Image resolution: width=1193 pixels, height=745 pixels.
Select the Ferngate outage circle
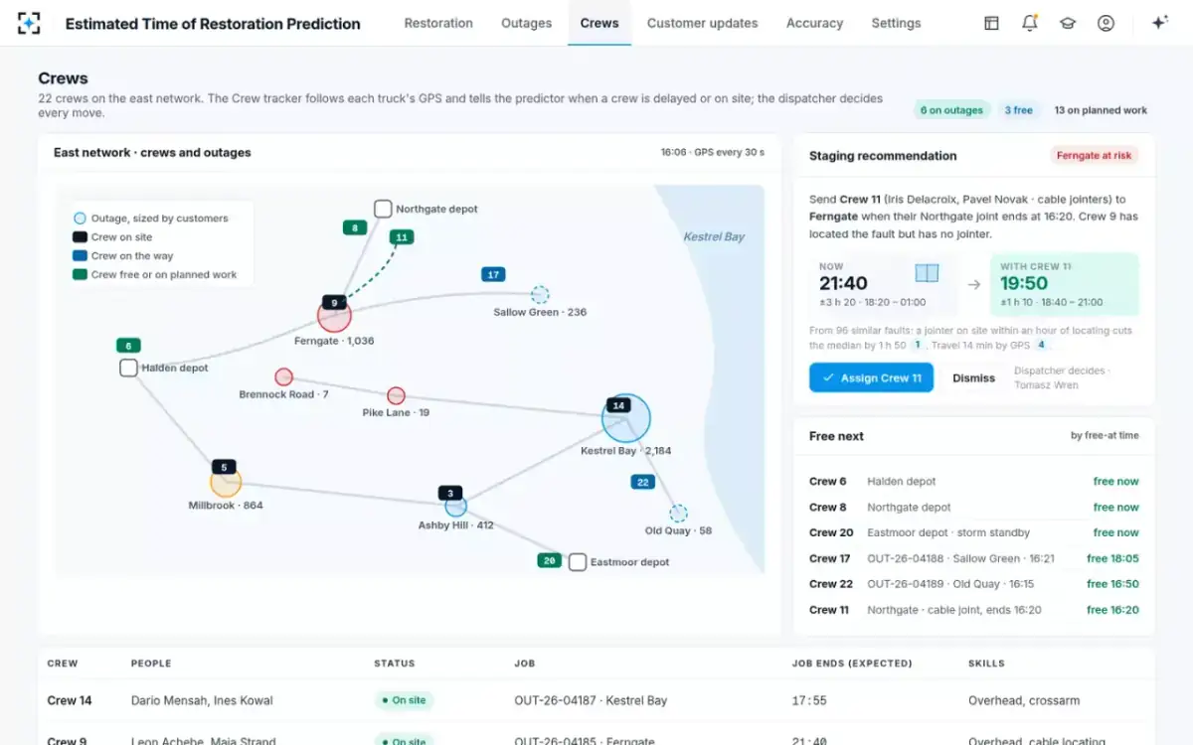(x=334, y=317)
